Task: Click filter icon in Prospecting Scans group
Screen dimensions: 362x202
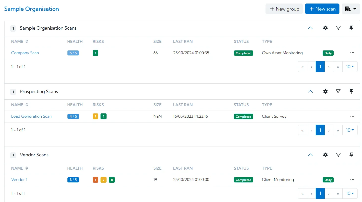Action: pyautogui.click(x=338, y=92)
